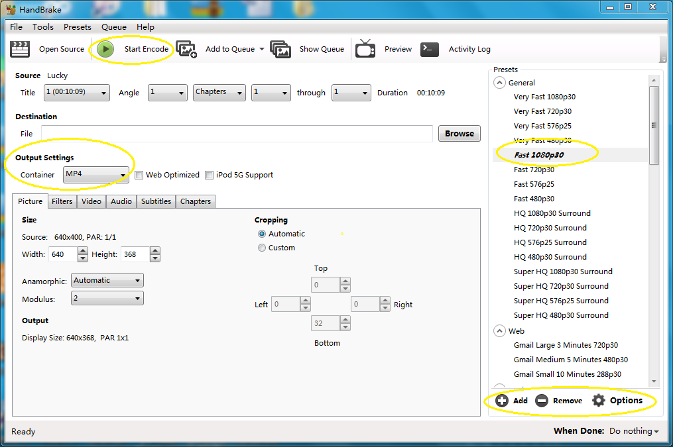Collapse the General presets group
Screen dimensions: 673x447
pyautogui.click(x=499, y=82)
